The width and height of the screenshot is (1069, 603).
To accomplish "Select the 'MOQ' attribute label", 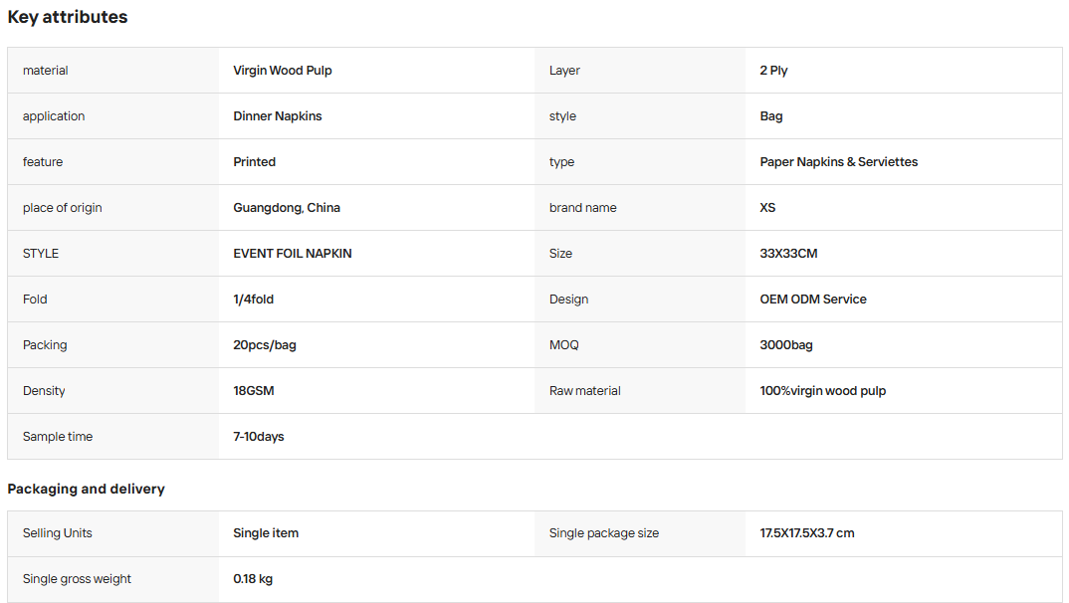I will 563,344.
